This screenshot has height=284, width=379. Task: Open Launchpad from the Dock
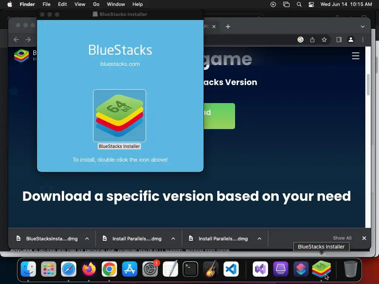(x=48, y=269)
